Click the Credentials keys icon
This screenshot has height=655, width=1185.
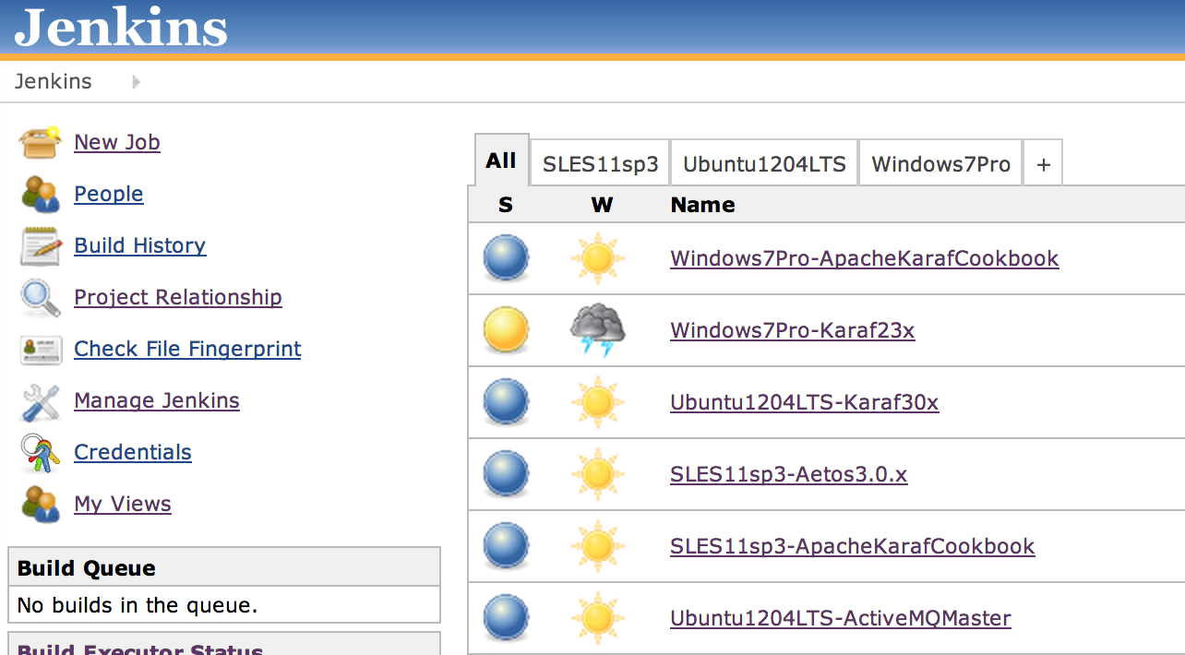pyautogui.click(x=41, y=452)
